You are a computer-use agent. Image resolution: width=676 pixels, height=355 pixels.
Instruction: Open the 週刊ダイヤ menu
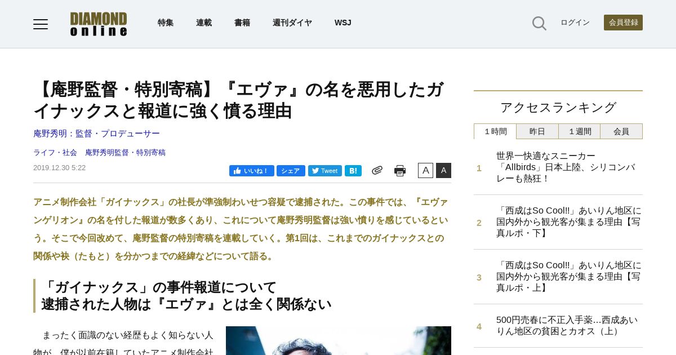292,23
